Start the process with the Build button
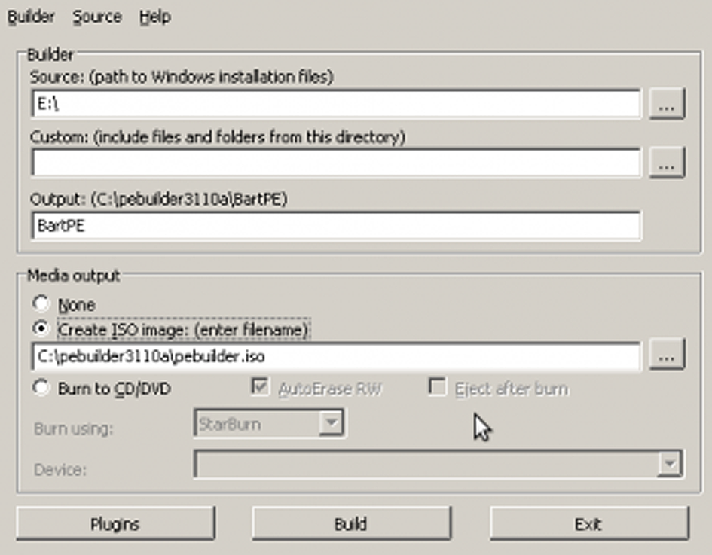Screen dimensions: 712x555 [x=350, y=523]
